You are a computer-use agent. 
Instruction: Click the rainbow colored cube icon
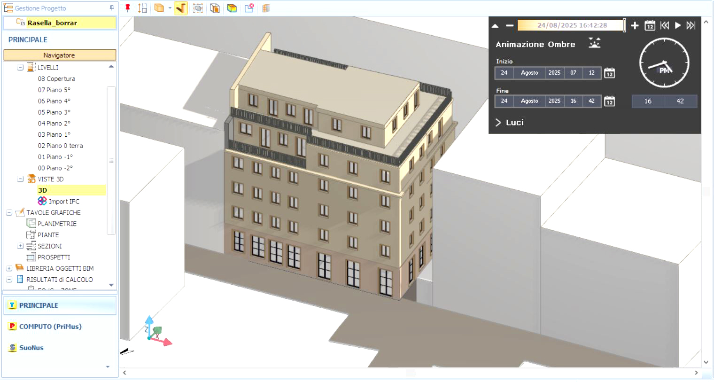tap(232, 8)
